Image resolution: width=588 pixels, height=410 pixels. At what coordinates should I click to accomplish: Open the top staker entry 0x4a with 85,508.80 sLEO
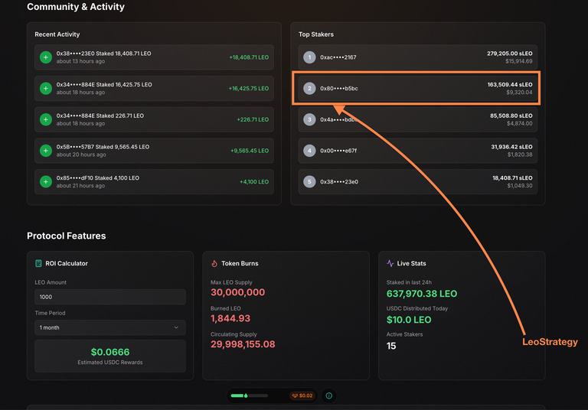(418, 119)
